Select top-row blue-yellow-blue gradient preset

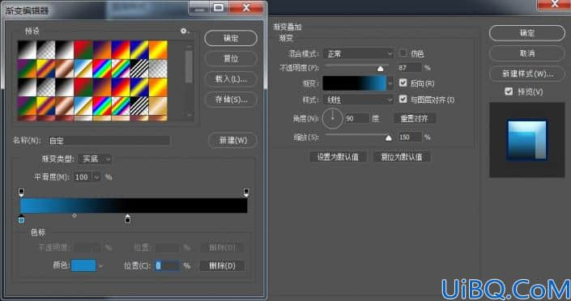point(139,50)
